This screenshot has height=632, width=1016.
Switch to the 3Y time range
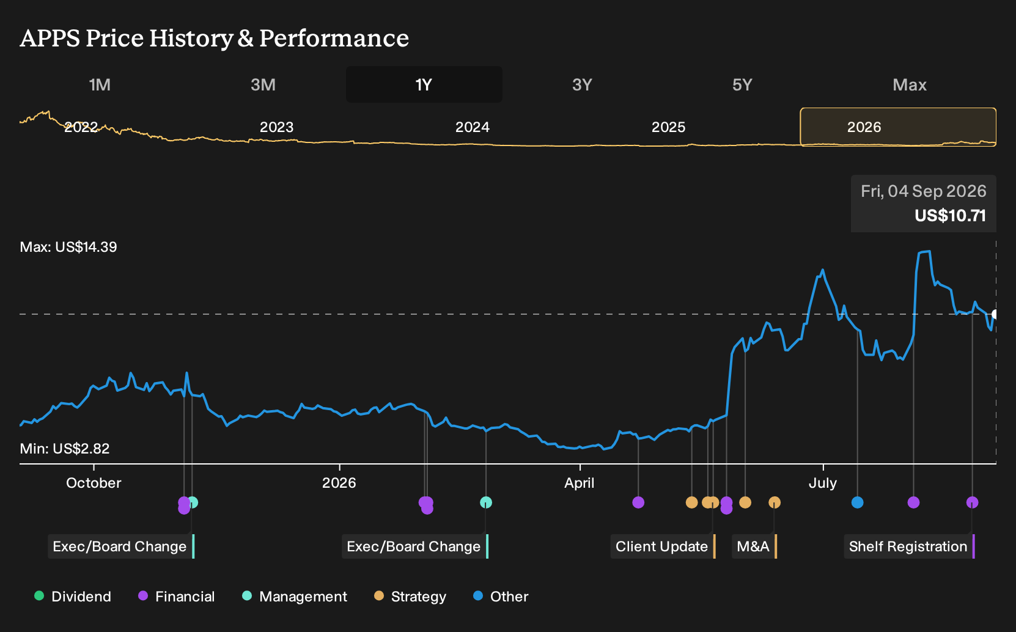point(582,84)
